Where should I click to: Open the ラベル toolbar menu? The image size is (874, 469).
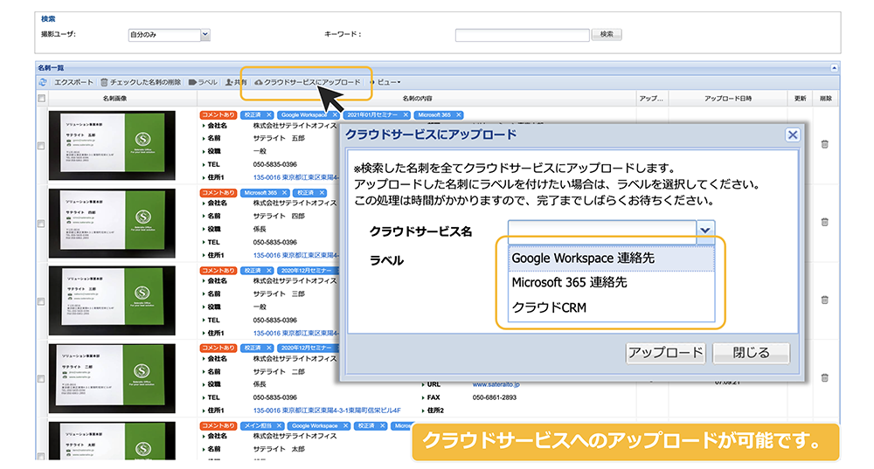click(203, 82)
